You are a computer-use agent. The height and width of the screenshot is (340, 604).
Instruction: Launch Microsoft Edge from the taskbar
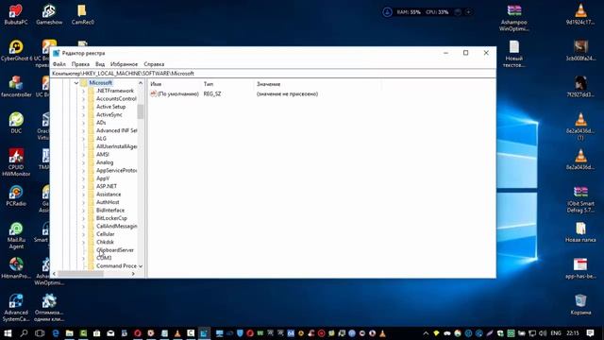56,333
